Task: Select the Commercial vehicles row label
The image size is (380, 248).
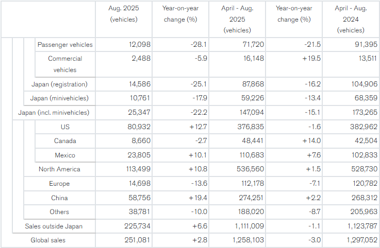Action: pos(65,64)
